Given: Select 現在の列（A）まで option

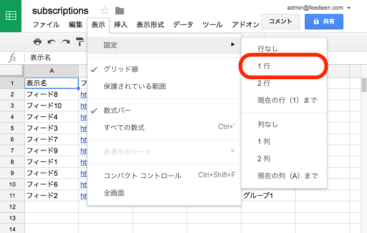Looking at the screenshot, I should (x=284, y=176).
